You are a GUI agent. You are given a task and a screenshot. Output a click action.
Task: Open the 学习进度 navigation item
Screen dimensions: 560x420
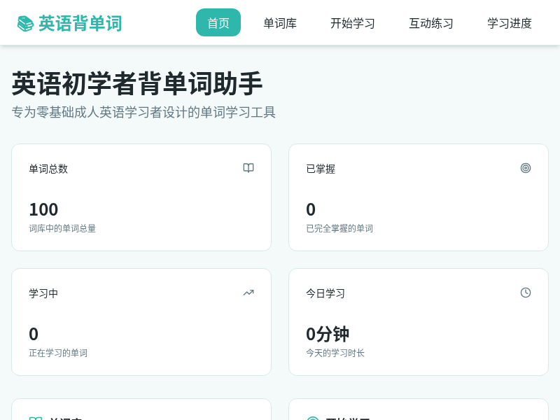[510, 23]
